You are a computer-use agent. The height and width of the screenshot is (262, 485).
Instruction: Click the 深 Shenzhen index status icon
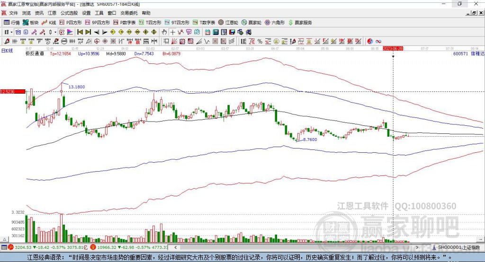coord(93,247)
